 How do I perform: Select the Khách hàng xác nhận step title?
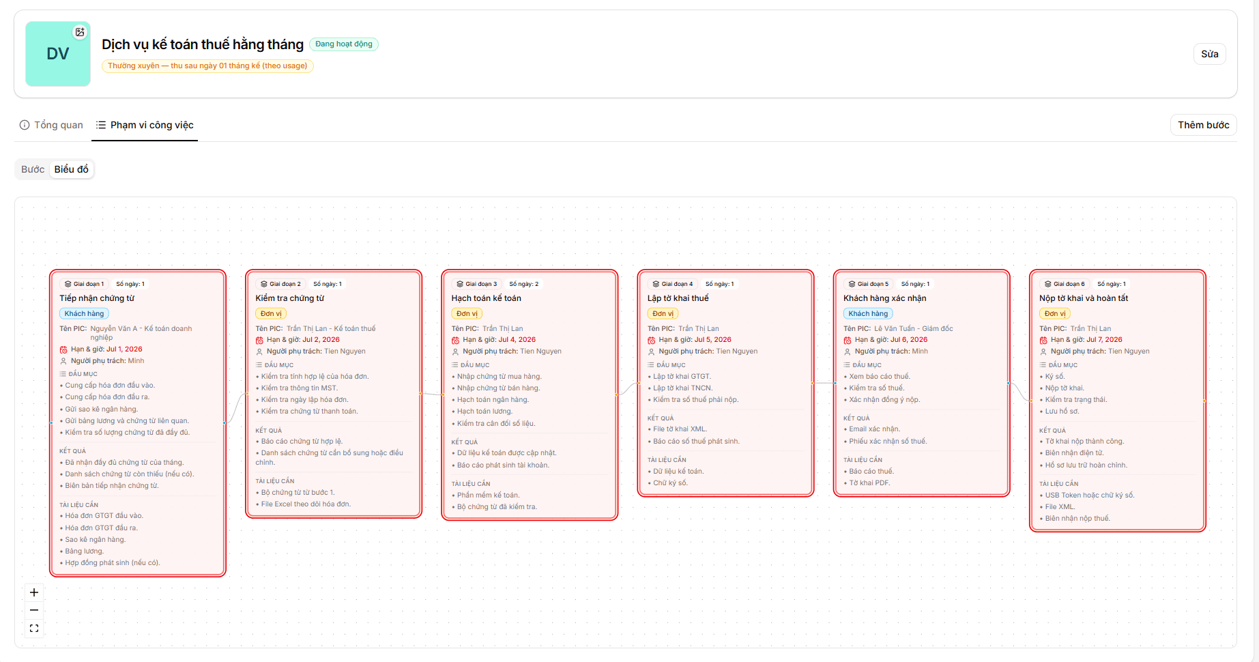coord(884,298)
